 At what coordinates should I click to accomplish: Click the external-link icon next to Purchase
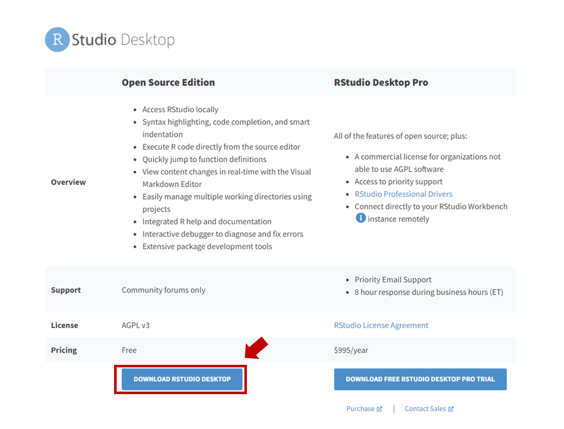coord(380,409)
